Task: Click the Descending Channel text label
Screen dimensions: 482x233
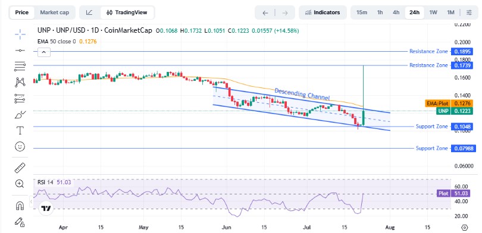Action: [x=302, y=95]
